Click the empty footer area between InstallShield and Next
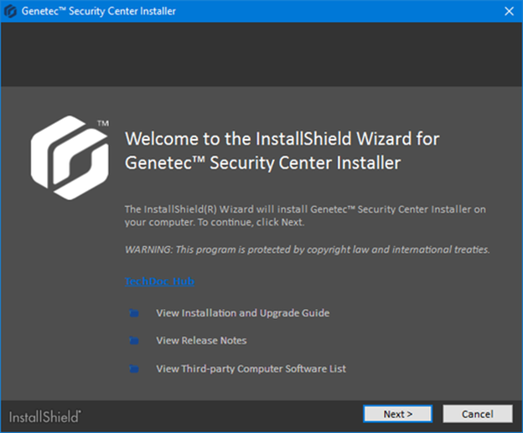Screen dimensions: 523x433 point(222,416)
